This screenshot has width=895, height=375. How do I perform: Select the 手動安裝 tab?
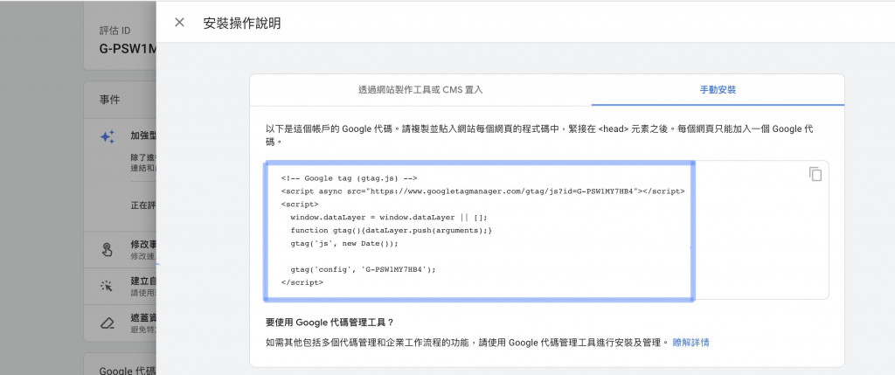(x=718, y=90)
